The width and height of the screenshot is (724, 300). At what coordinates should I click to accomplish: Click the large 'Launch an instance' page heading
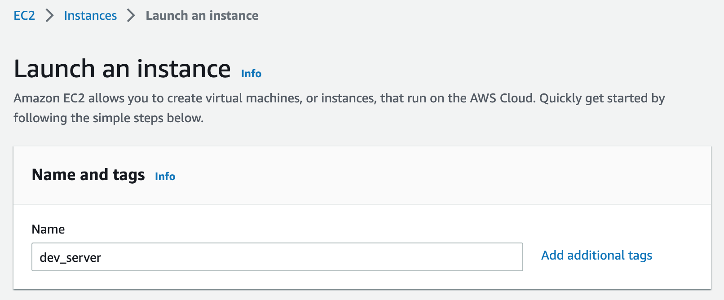tap(122, 69)
